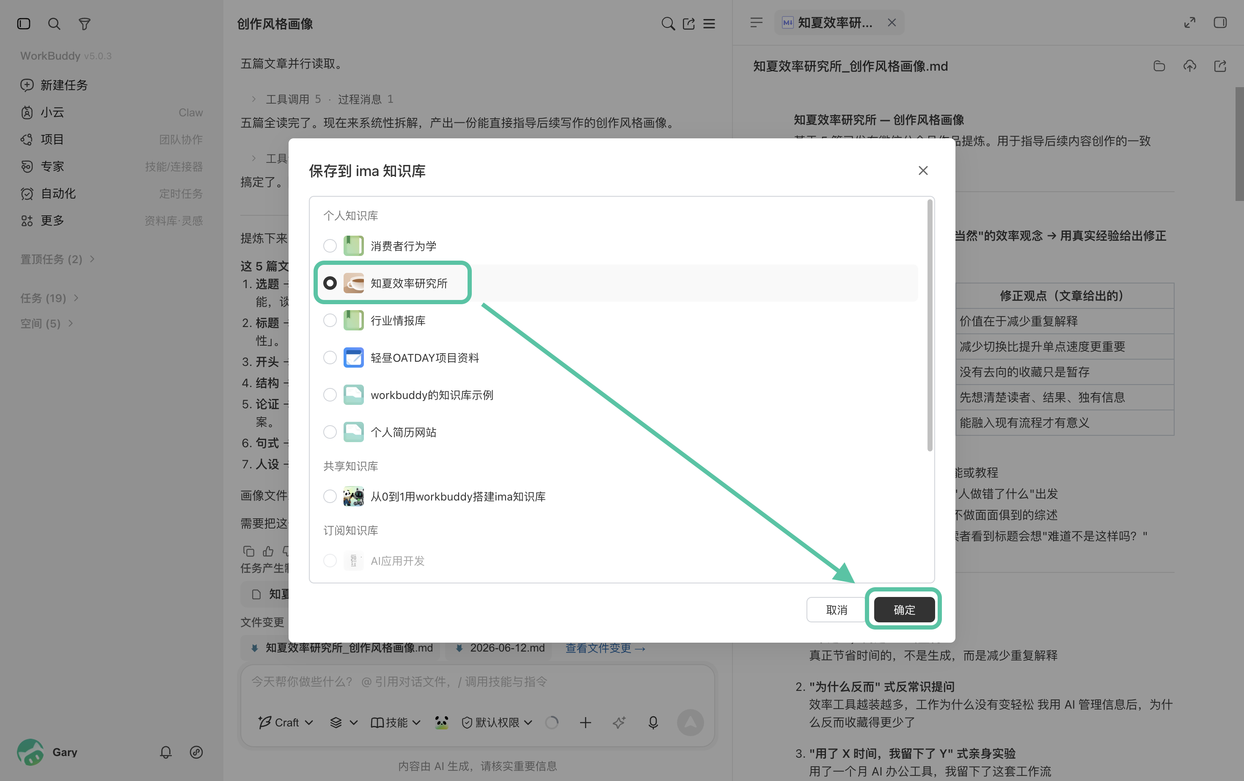Open the layers stack dropdown

(x=344, y=722)
